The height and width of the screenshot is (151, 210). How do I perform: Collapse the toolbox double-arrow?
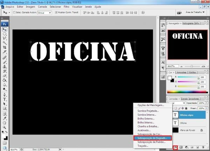tap(2, 18)
